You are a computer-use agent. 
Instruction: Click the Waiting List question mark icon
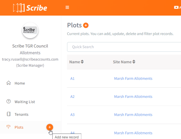pos(9,102)
